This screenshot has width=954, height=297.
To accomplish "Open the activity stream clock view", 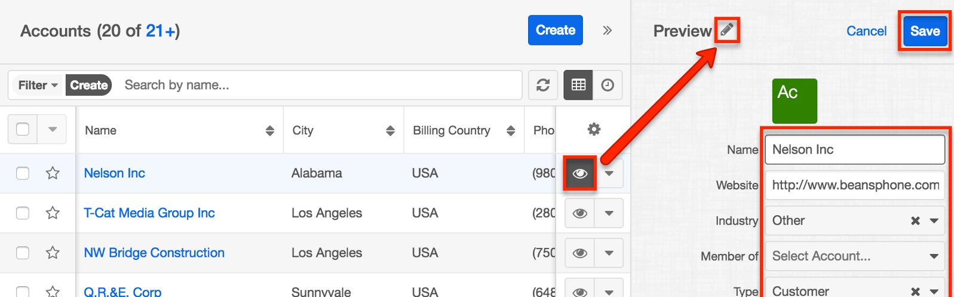I will [x=608, y=85].
